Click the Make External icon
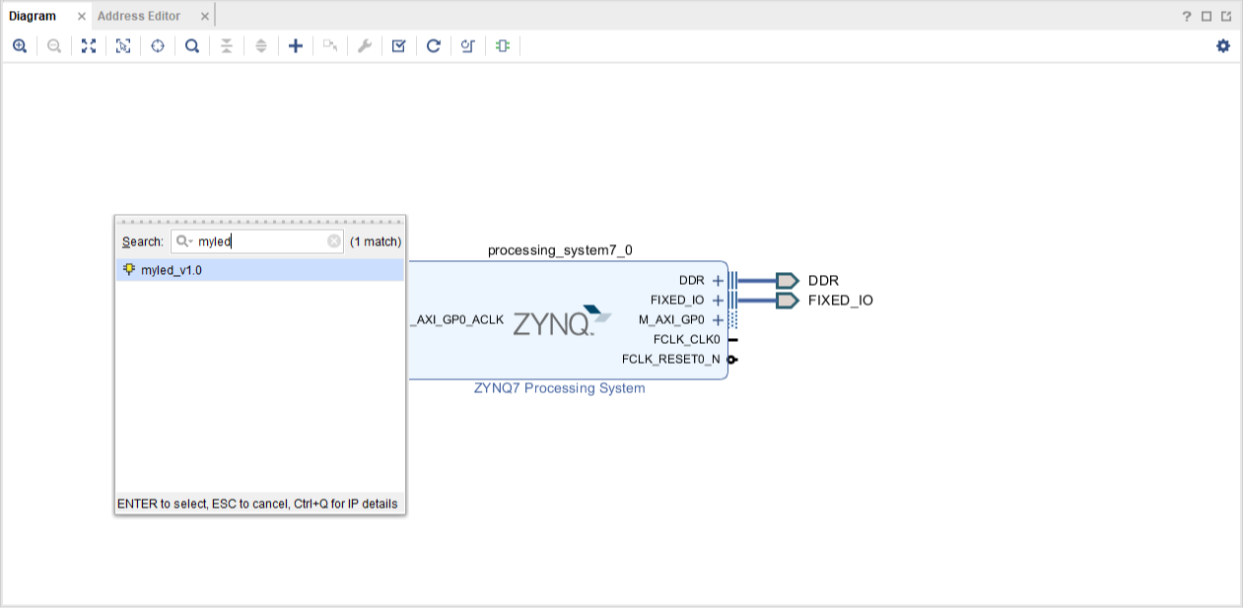Image resolution: width=1244 pixels, height=610 pixels. pyautogui.click(x=330, y=46)
